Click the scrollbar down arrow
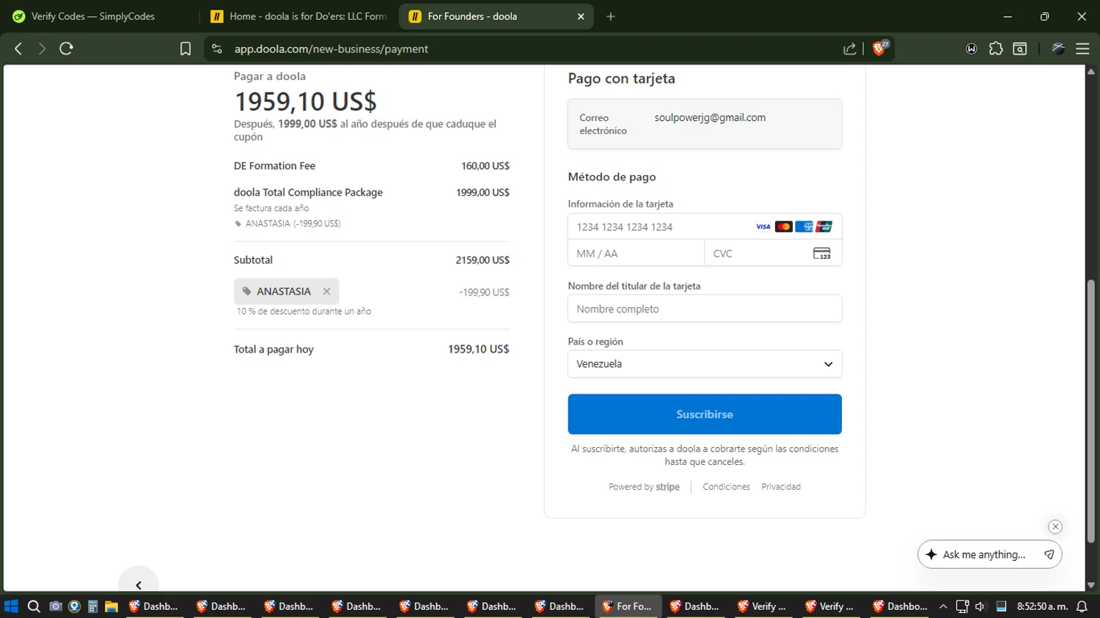The height and width of the screenshot is (618, 1100). 1091,585
